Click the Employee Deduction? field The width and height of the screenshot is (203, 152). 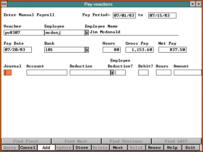pyautogui.click(x=121, y=73)
